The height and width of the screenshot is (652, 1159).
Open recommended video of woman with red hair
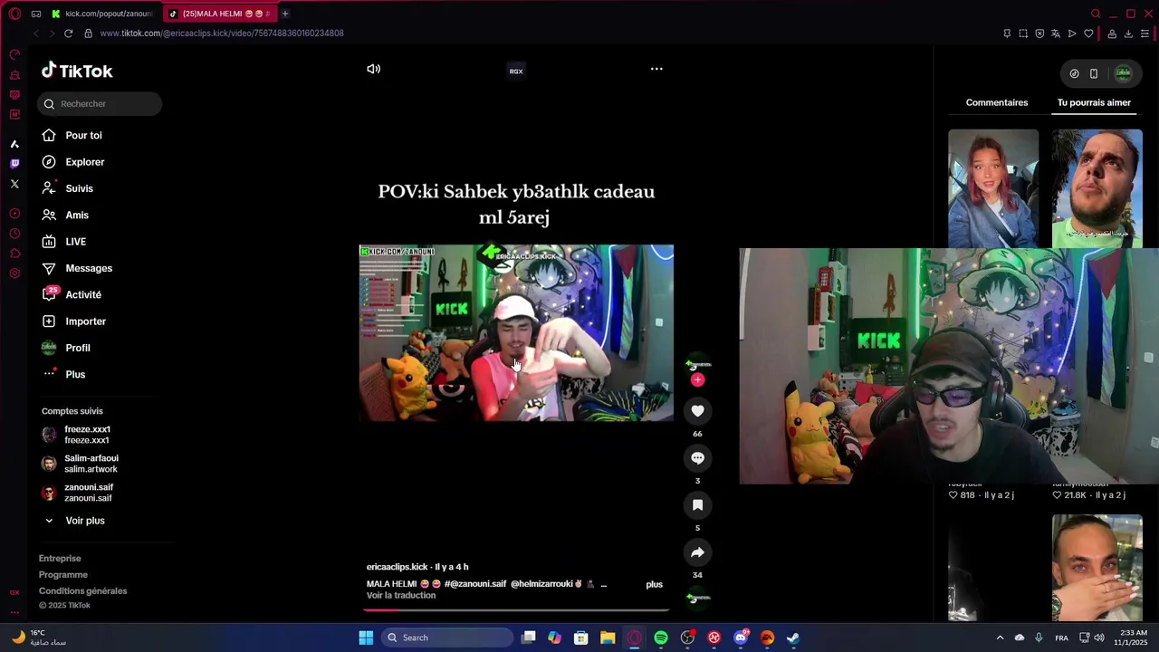tap(993, 188)
